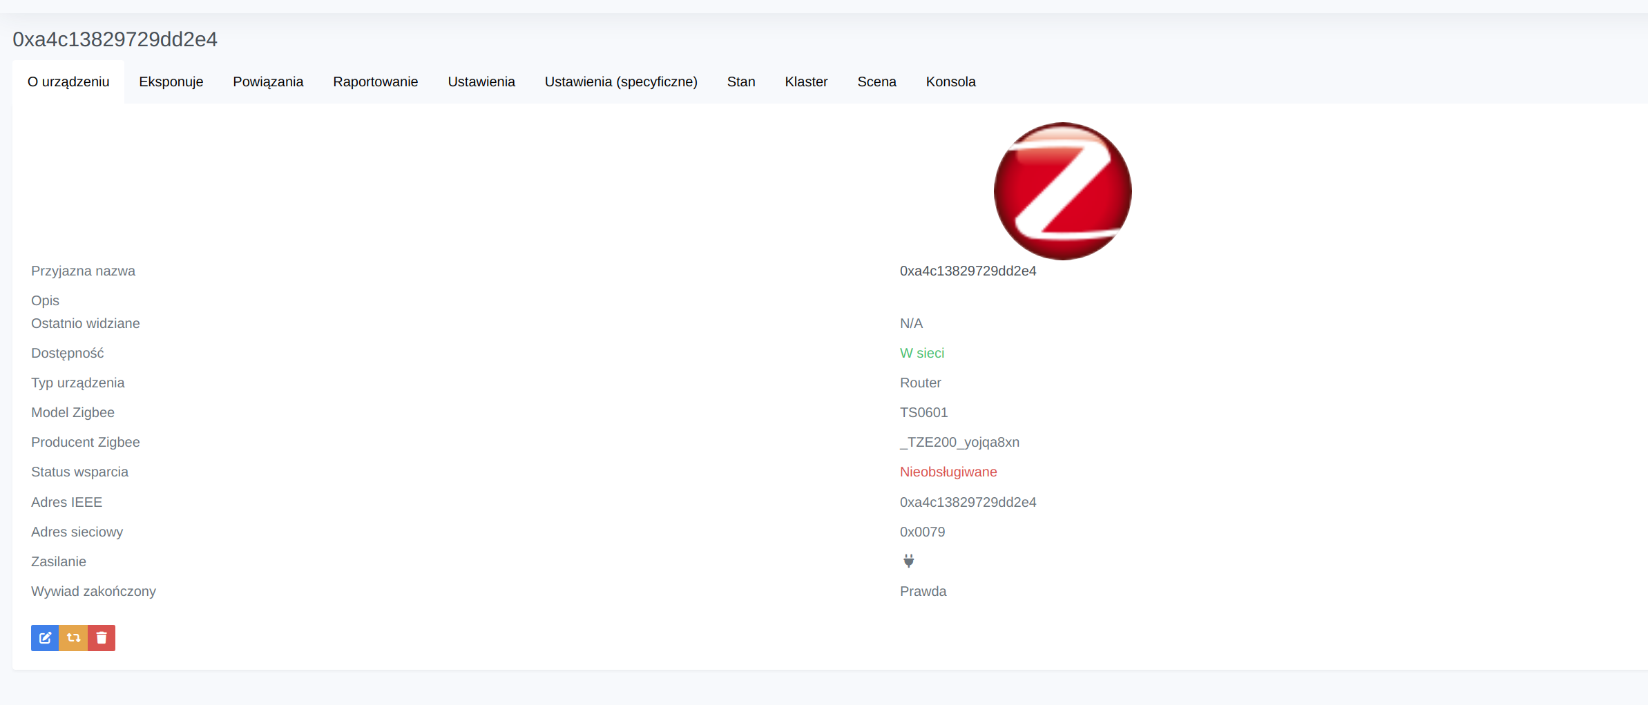Click the blue edit friendly name pencil icon

pos(45,637)
